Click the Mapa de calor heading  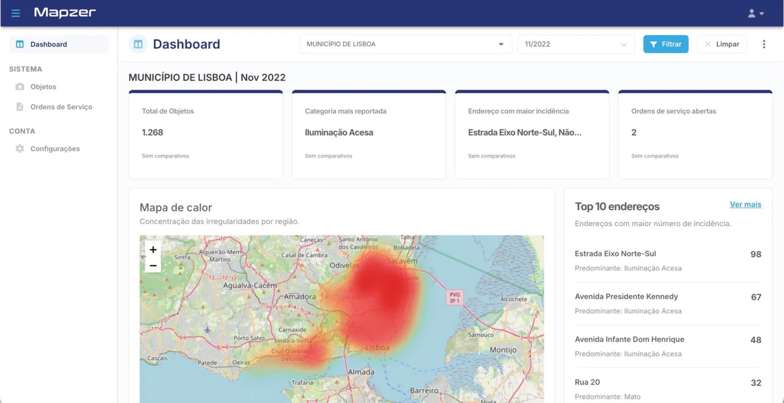click(x=176, y=207)
